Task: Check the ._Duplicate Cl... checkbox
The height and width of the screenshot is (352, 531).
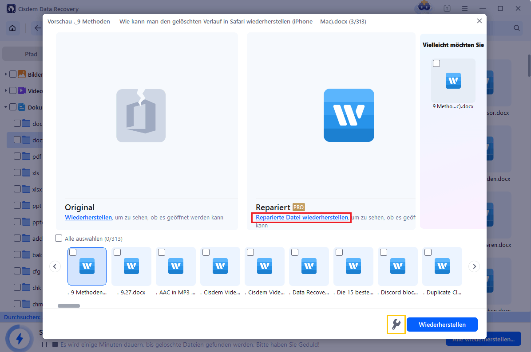Action: 428,252
